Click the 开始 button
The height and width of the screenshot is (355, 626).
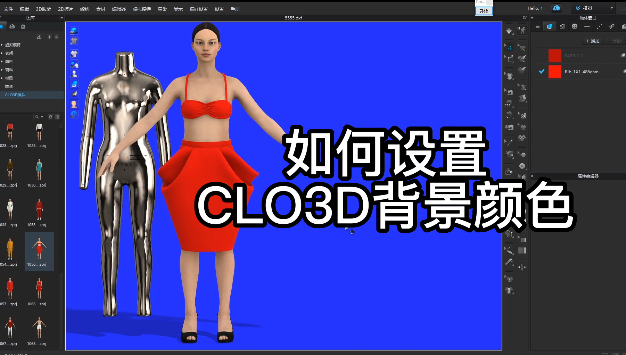484,11
